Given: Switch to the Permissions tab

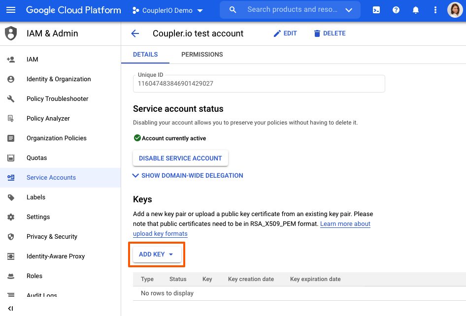Looking at the screenshot, I should 202,55.
